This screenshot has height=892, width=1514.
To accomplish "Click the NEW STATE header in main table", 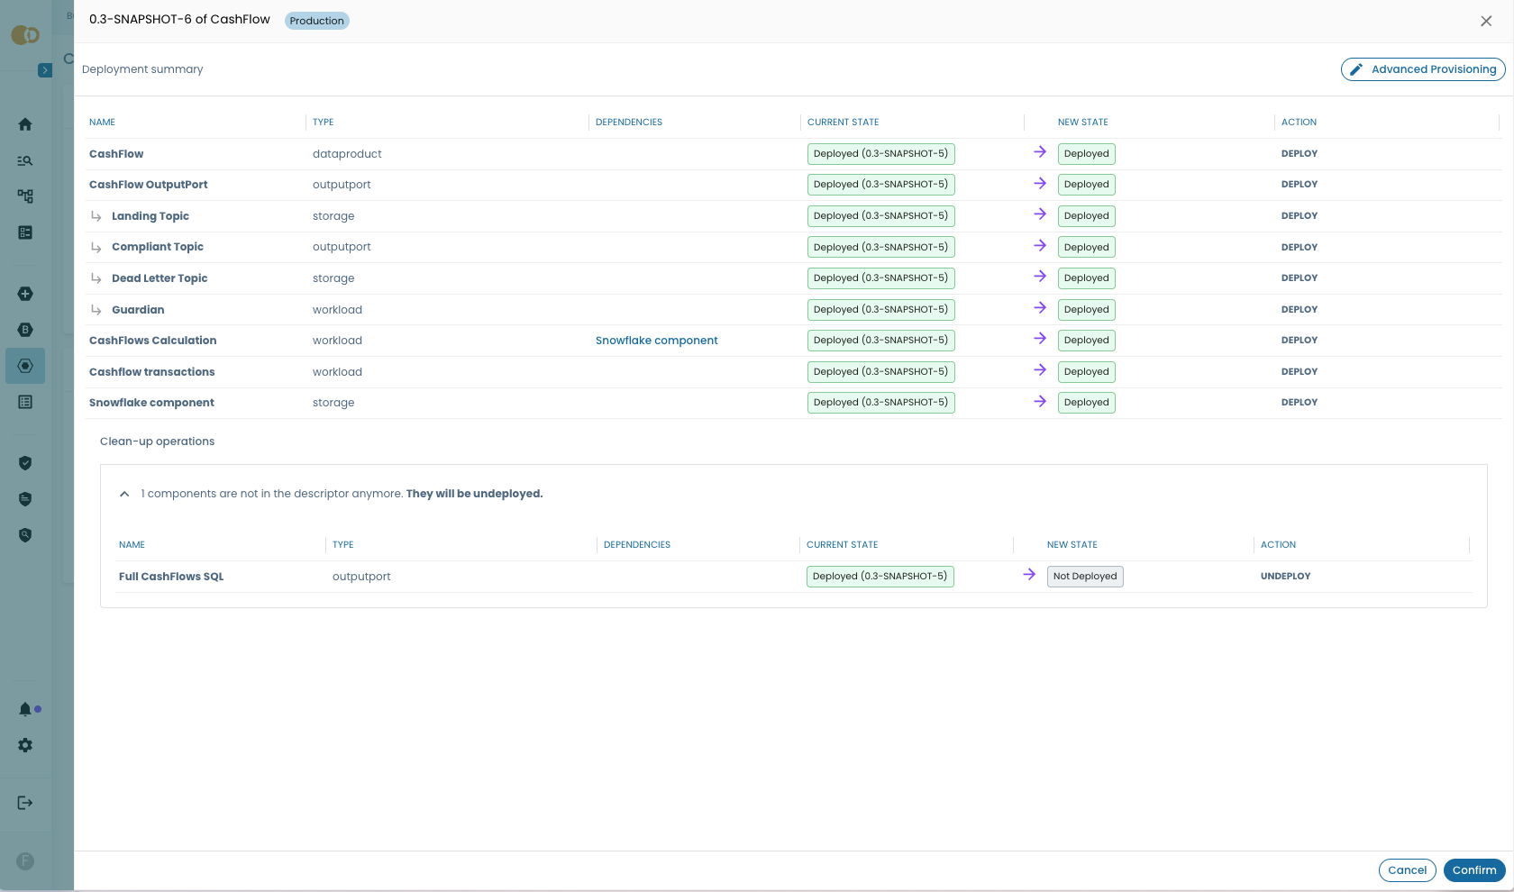I will coord(1083,123).
